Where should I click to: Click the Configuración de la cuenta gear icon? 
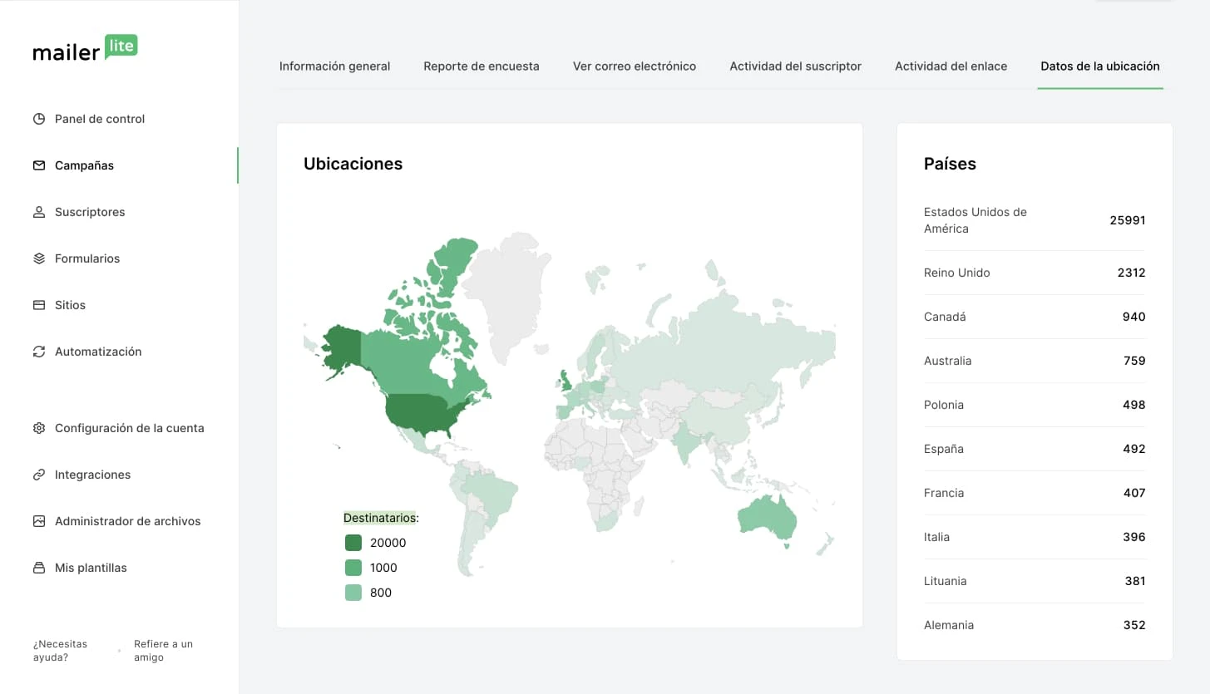39,428
